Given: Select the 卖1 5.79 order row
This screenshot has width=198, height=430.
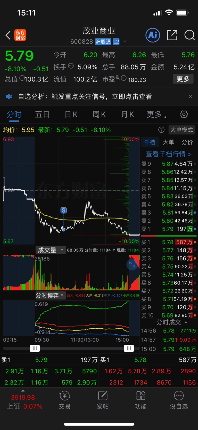Looking at the screenshot, I should [x=169, y=229].
